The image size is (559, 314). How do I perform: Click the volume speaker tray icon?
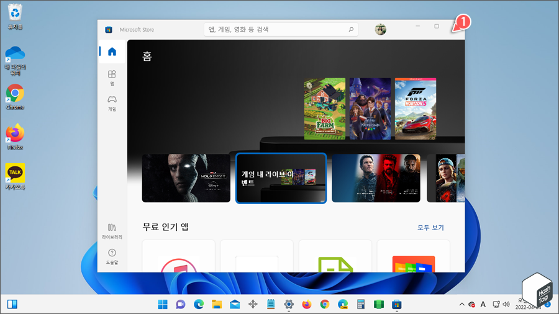tap(506, 305)
